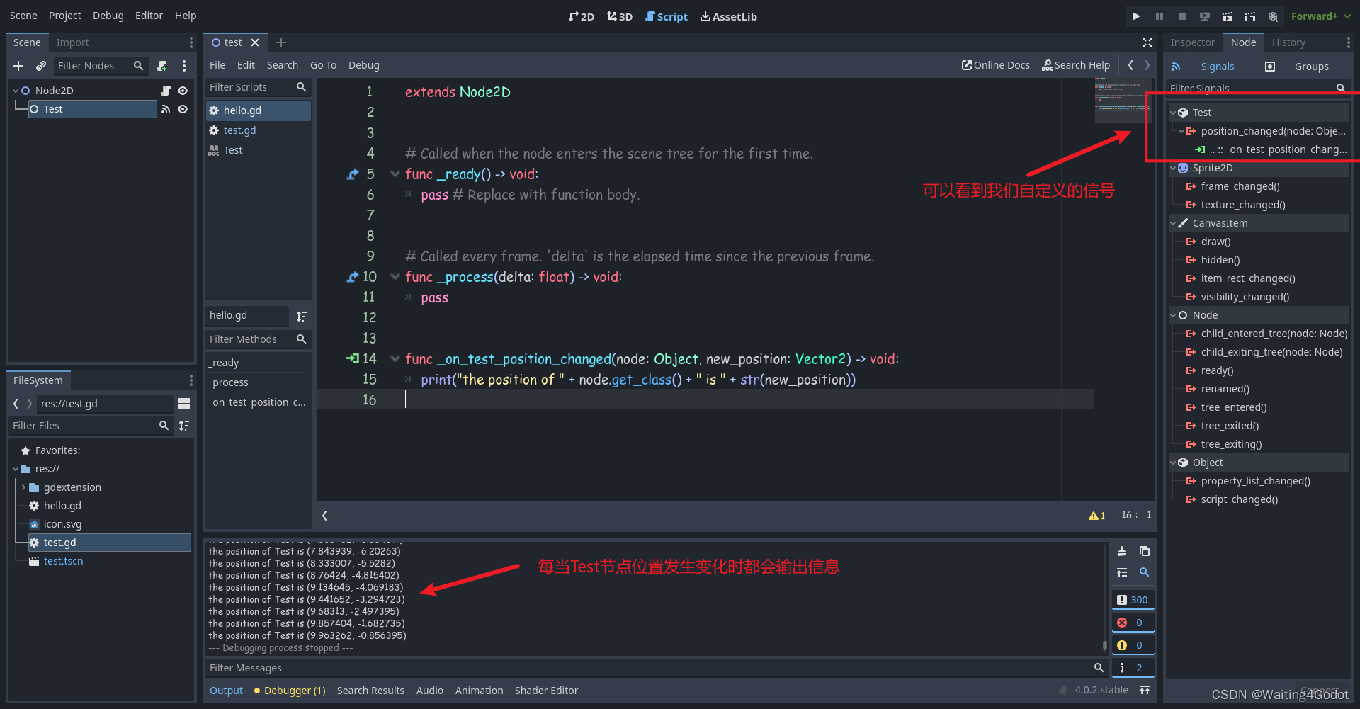Copy the Output log text
Image resolution: width=1360 pixels, height=709 pixels.
pyautogui.click(x=1145, y=551)
